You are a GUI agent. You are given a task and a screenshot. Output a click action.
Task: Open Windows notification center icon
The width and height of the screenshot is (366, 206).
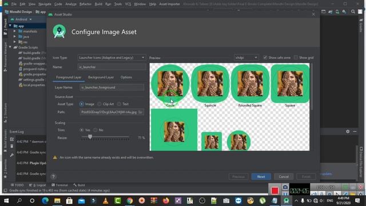[357, 201]
